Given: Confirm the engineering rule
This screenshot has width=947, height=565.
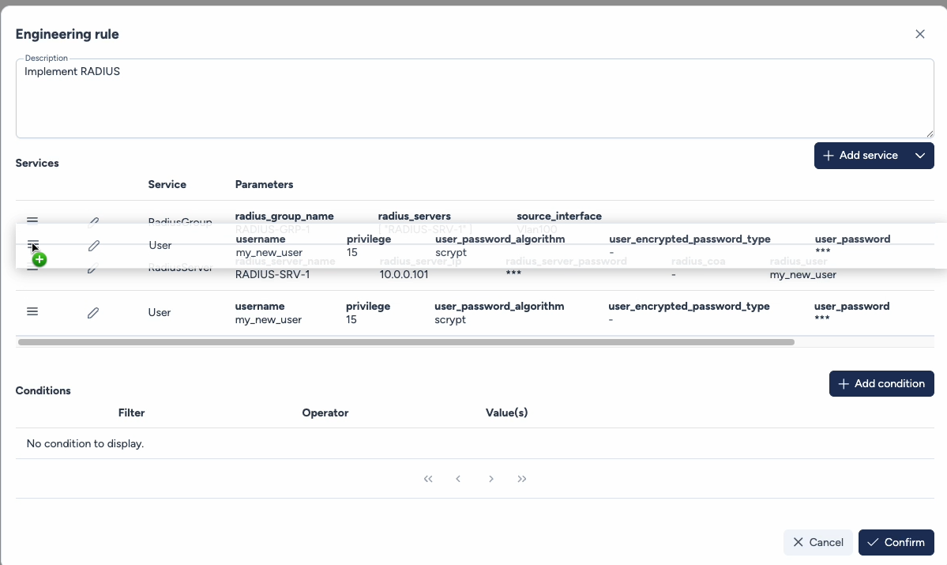Looking at the screenshot, I should (x=896, y=542).
